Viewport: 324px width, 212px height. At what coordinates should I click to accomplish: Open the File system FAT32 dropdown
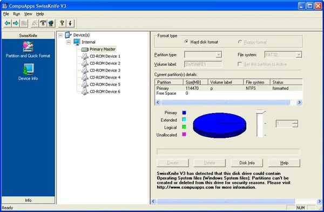point(299,54)
